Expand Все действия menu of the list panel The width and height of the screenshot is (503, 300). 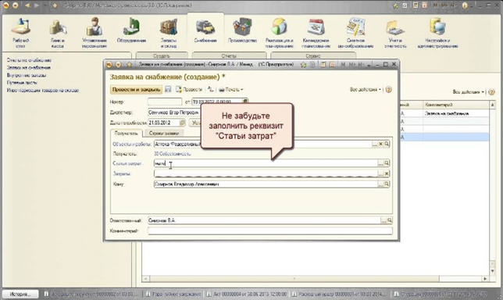tap(469, 92)
